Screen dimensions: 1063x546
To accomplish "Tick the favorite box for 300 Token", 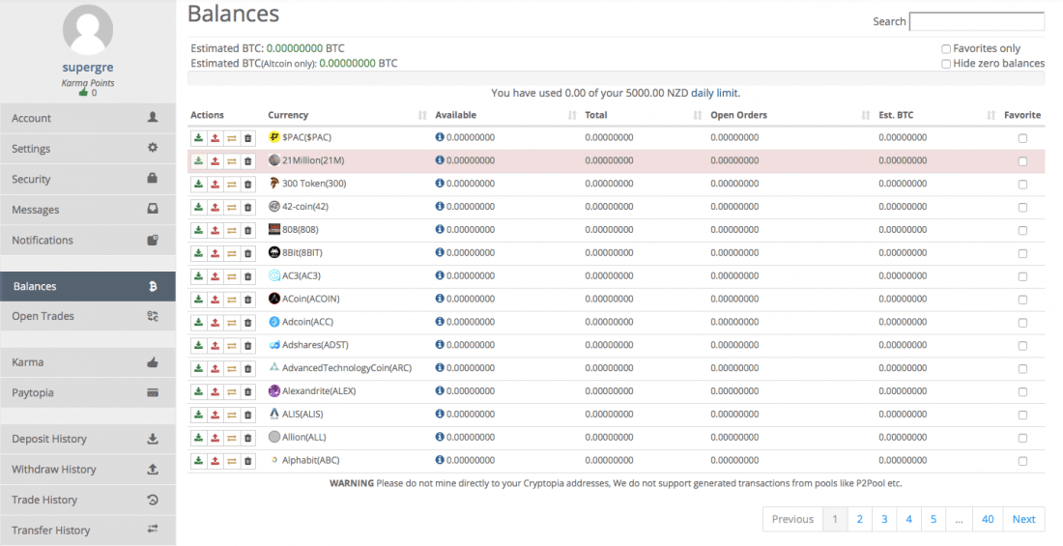I will coord(1022,185).
